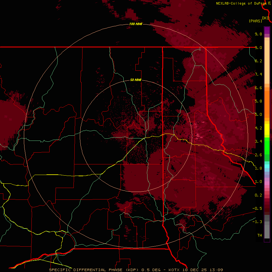Click the -1.3 value on the color scale

257,222
